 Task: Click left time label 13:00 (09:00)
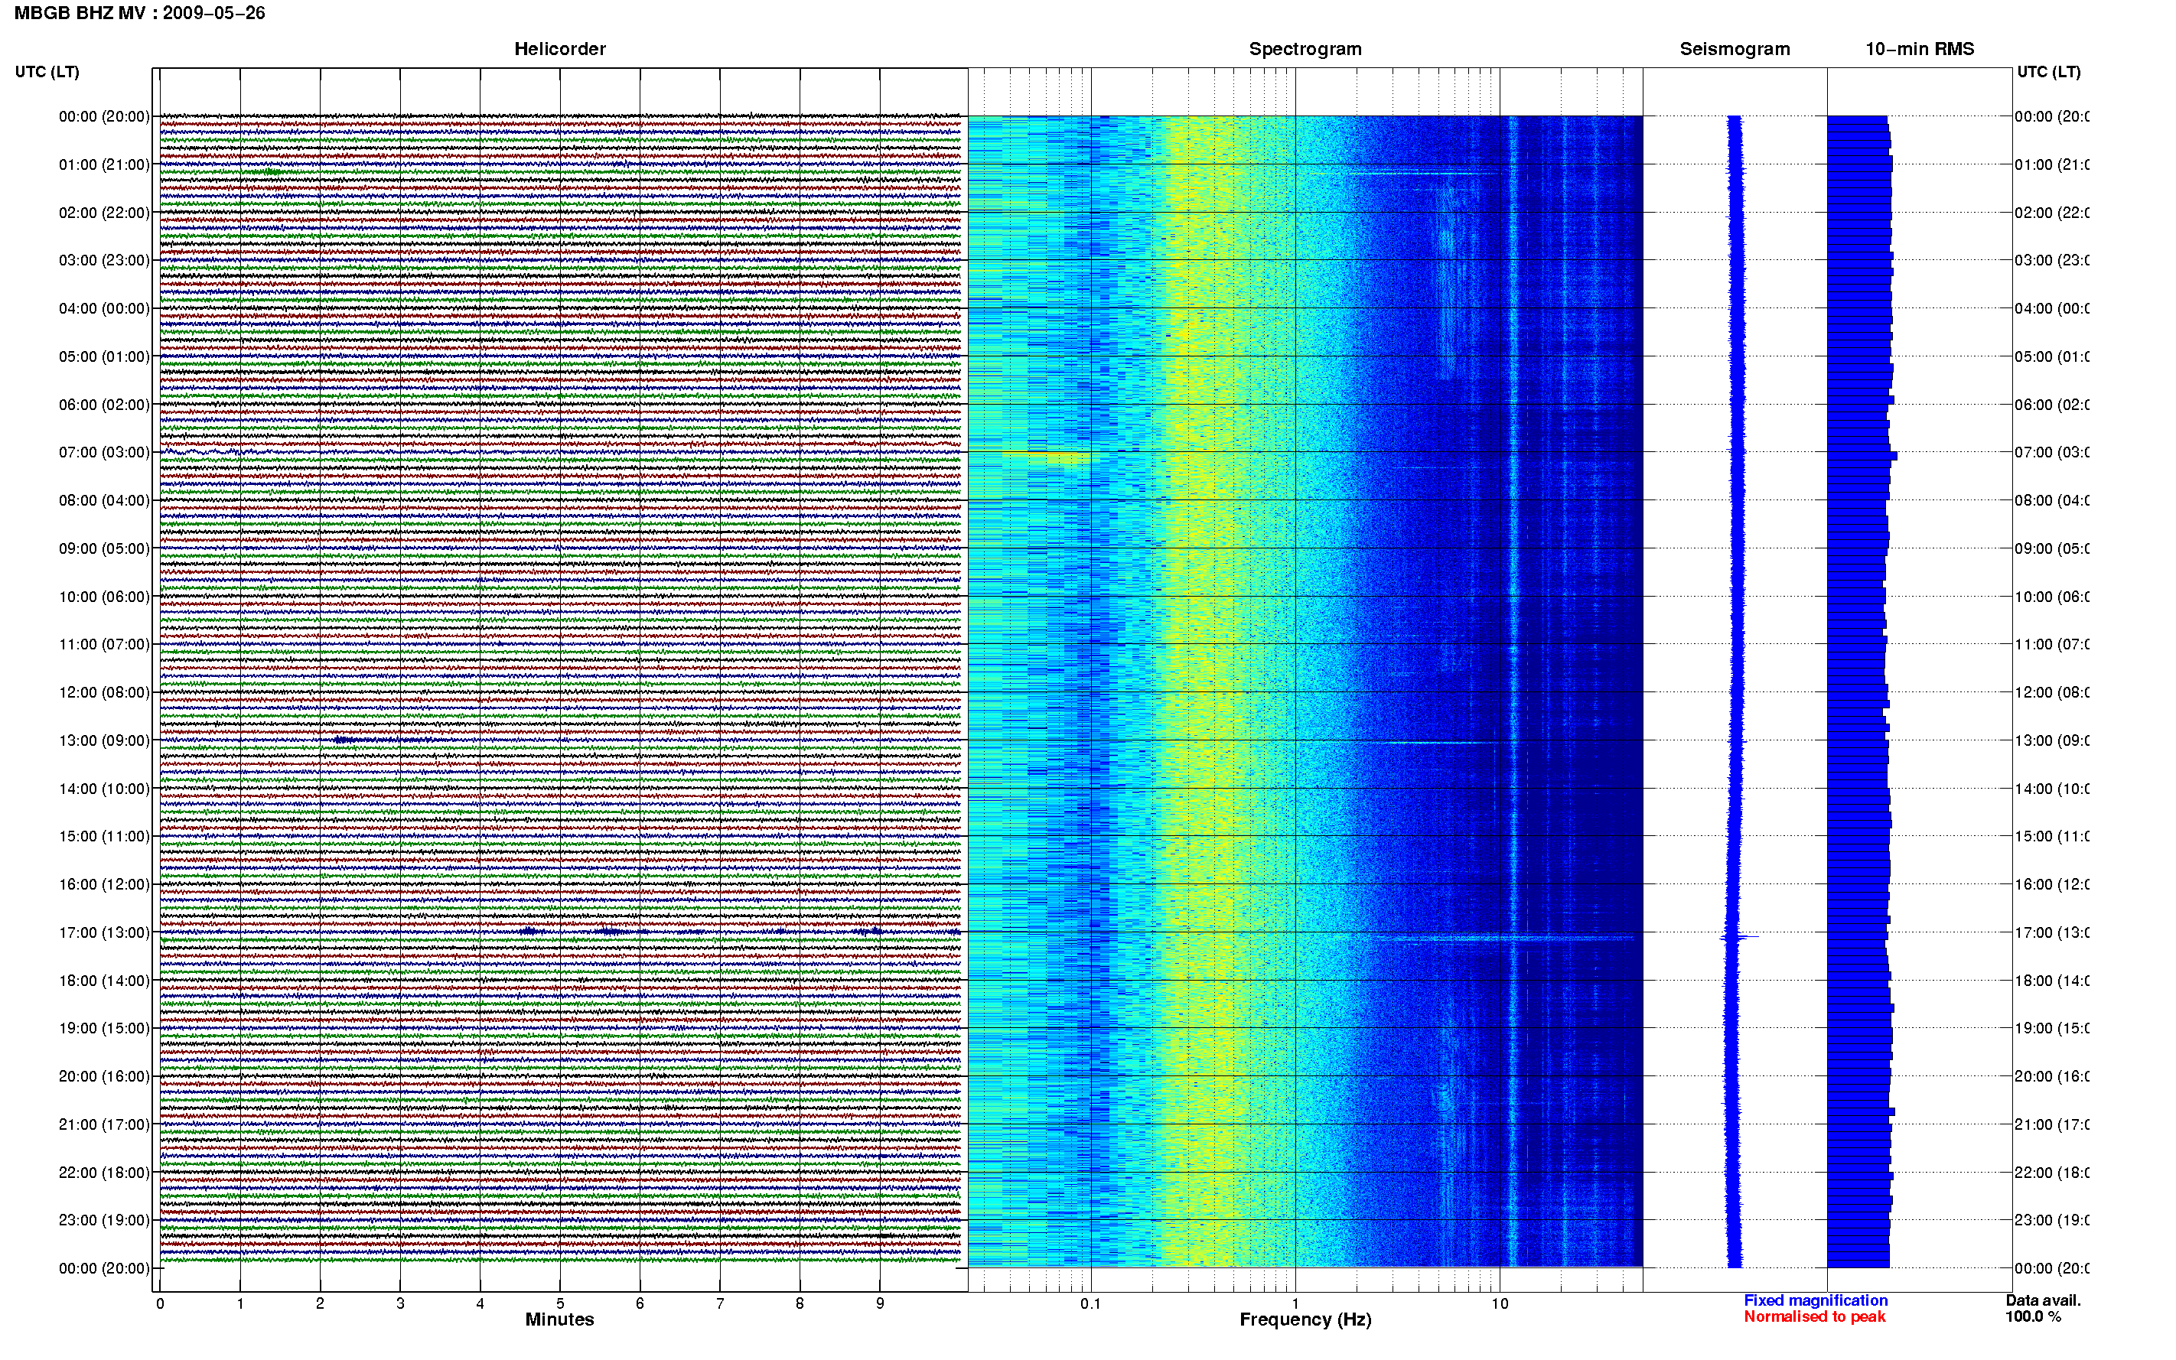click(x=104, y=740)
